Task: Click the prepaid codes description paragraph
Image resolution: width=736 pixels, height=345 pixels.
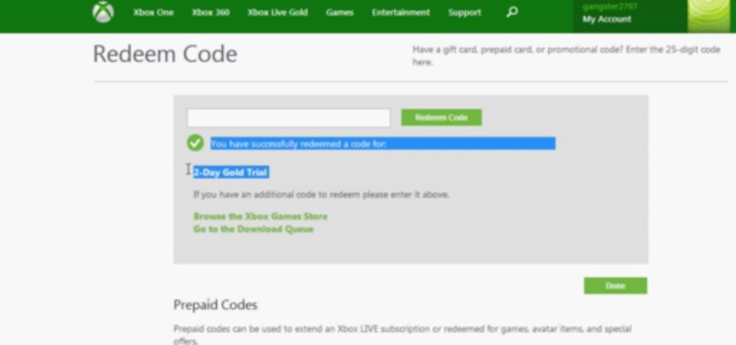Action: click(x=402, y=334)
